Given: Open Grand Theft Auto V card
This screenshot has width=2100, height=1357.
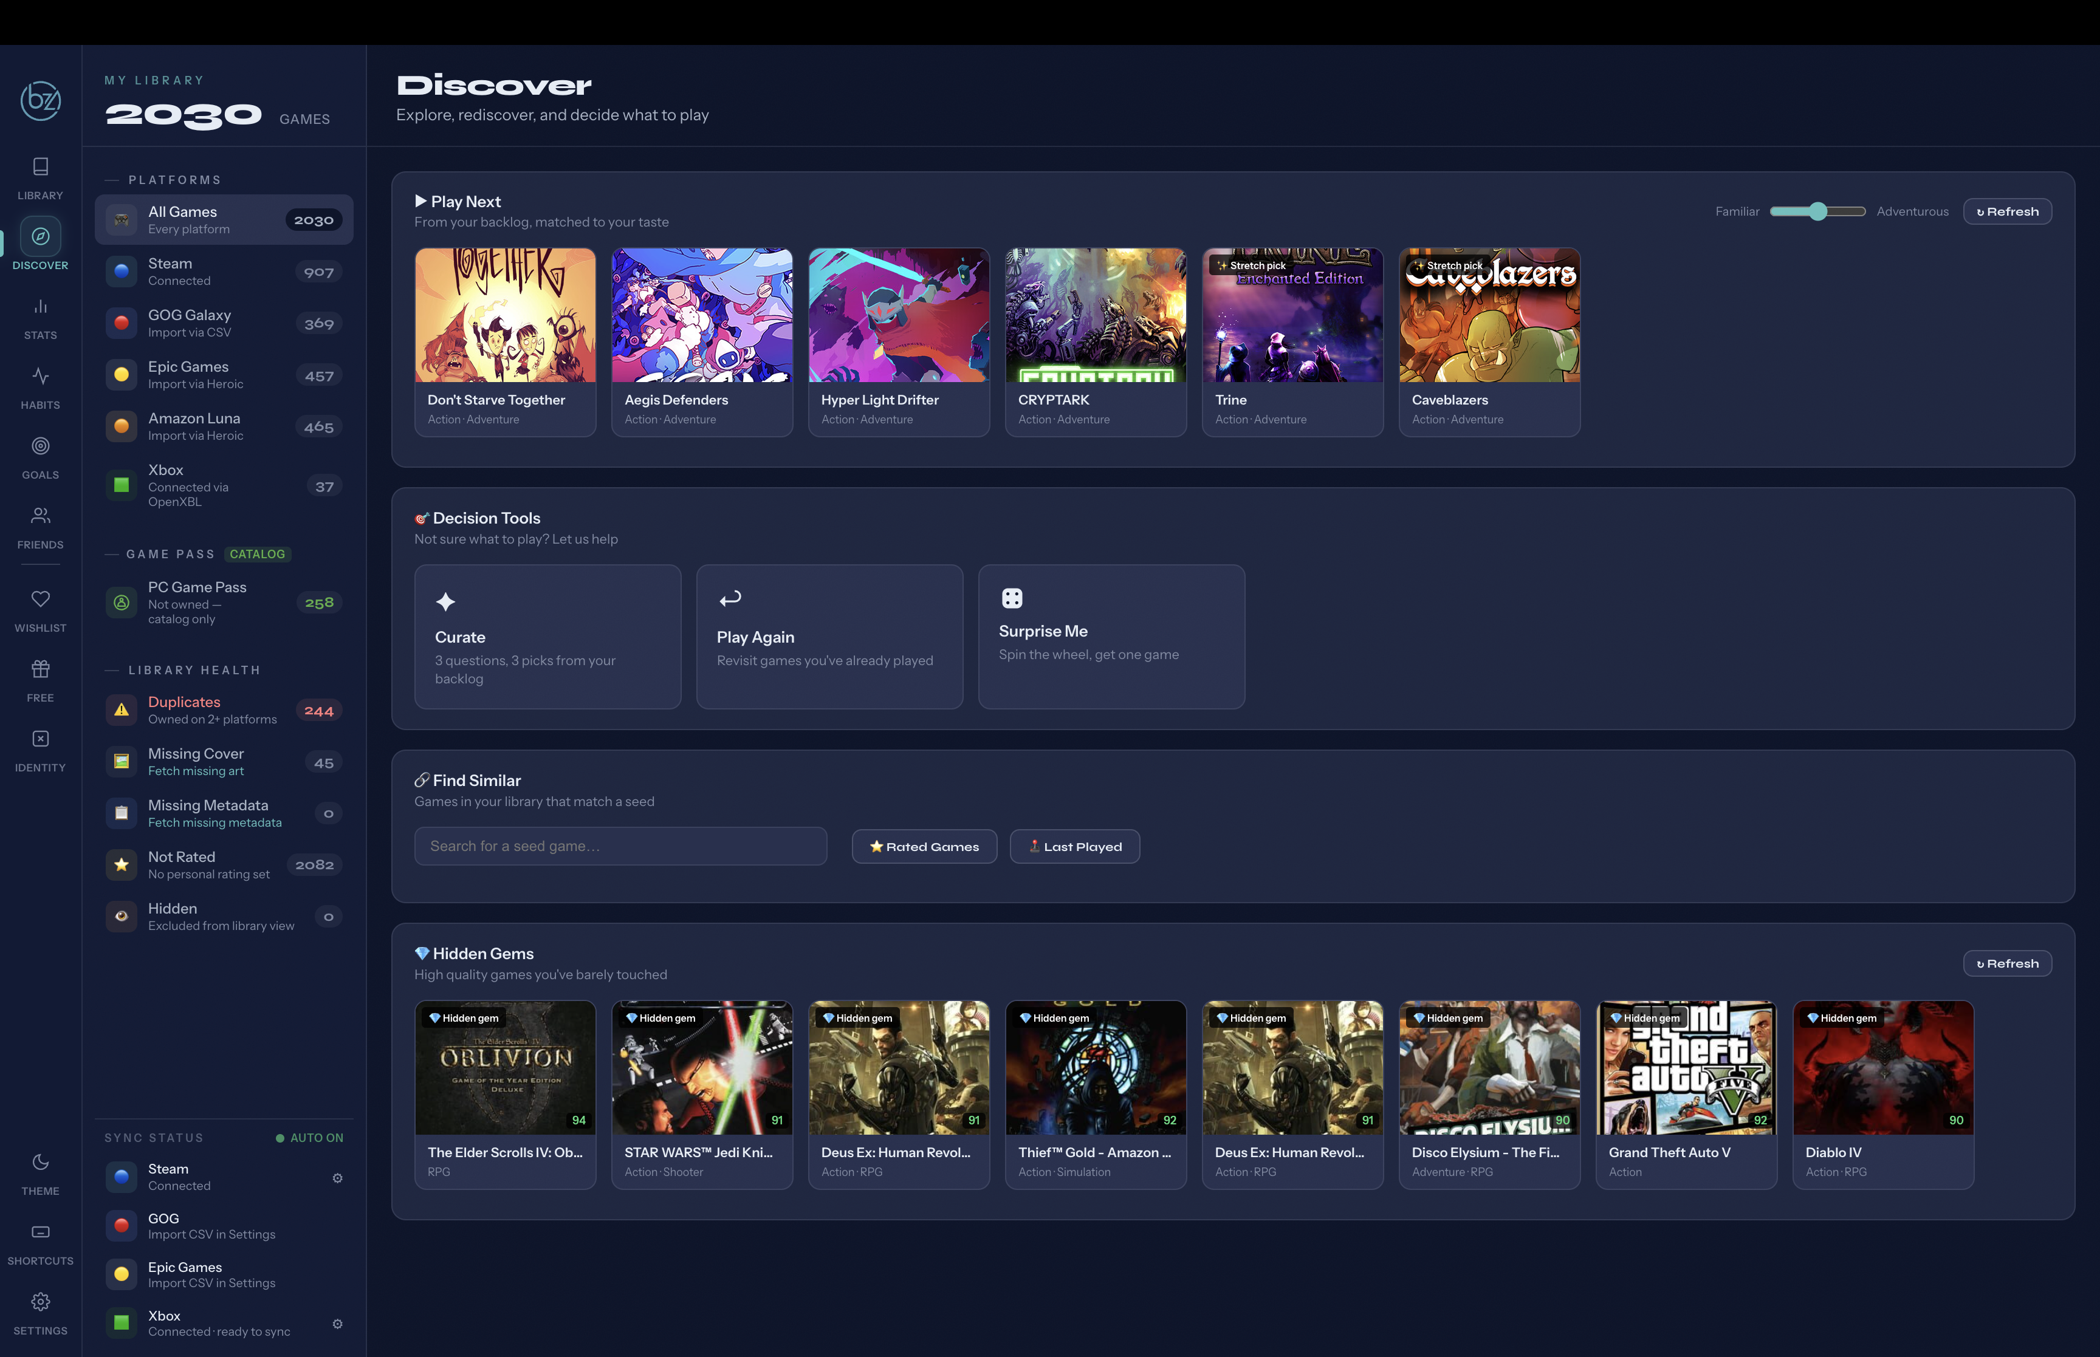Looking at the screenshot, I should pyautogui.click(x=1687, y=1095).
